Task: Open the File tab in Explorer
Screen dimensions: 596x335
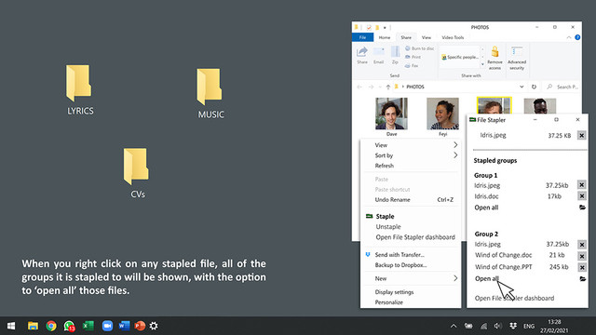Action: [x=362, y=37]
